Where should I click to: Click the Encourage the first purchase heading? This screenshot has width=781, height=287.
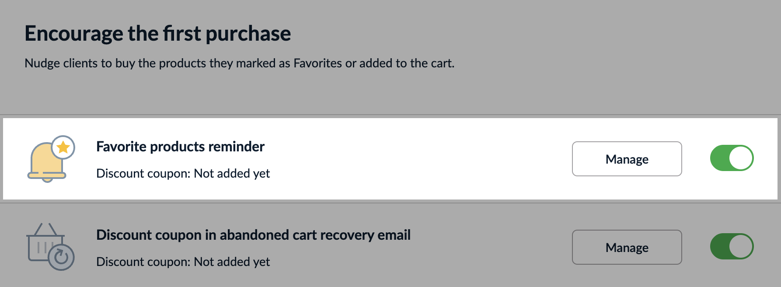(157, 34)
